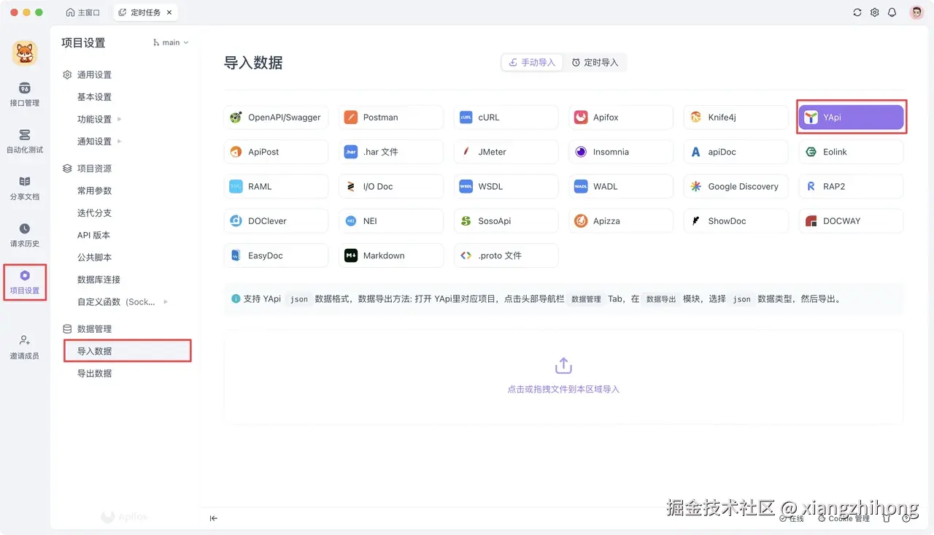The height and width of the screenshot is (535, 934).
Task: Select the 定时导入 tab
Action: tap(595, 63)
